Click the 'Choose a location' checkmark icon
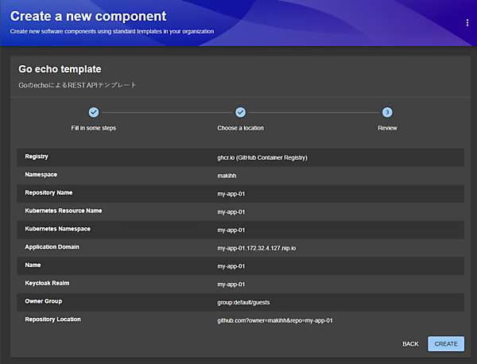 tap(241, 113)
